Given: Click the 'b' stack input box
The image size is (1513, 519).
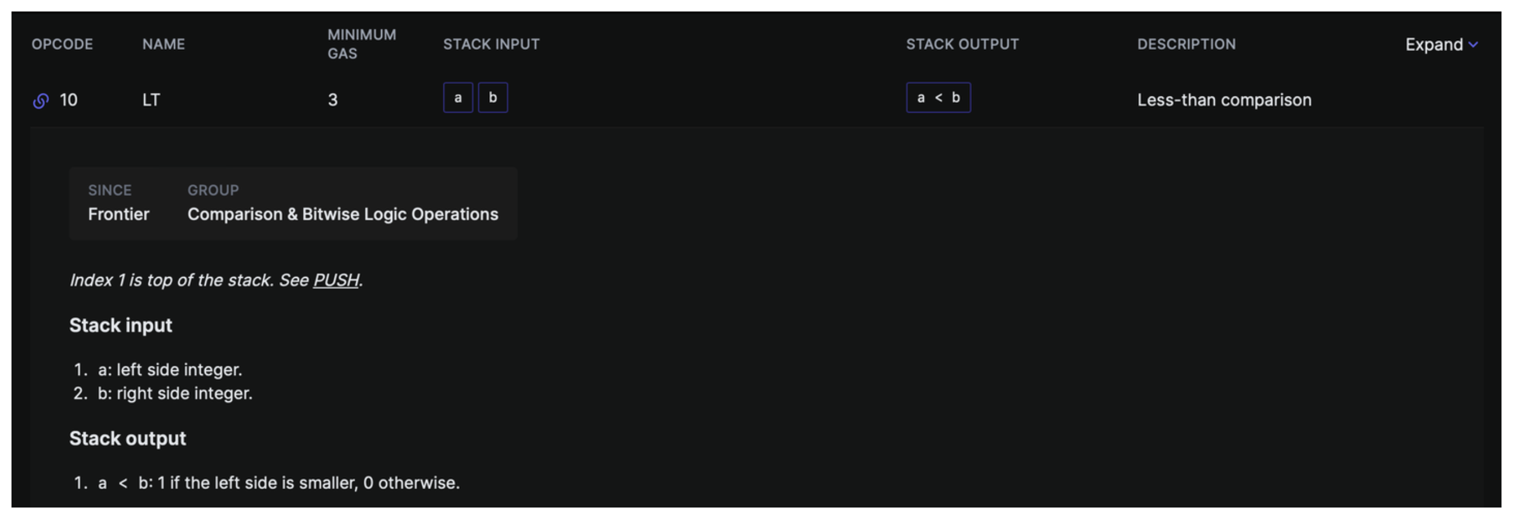Looking at the screenshot, I should pyautogui.click(x=493, y=98).
